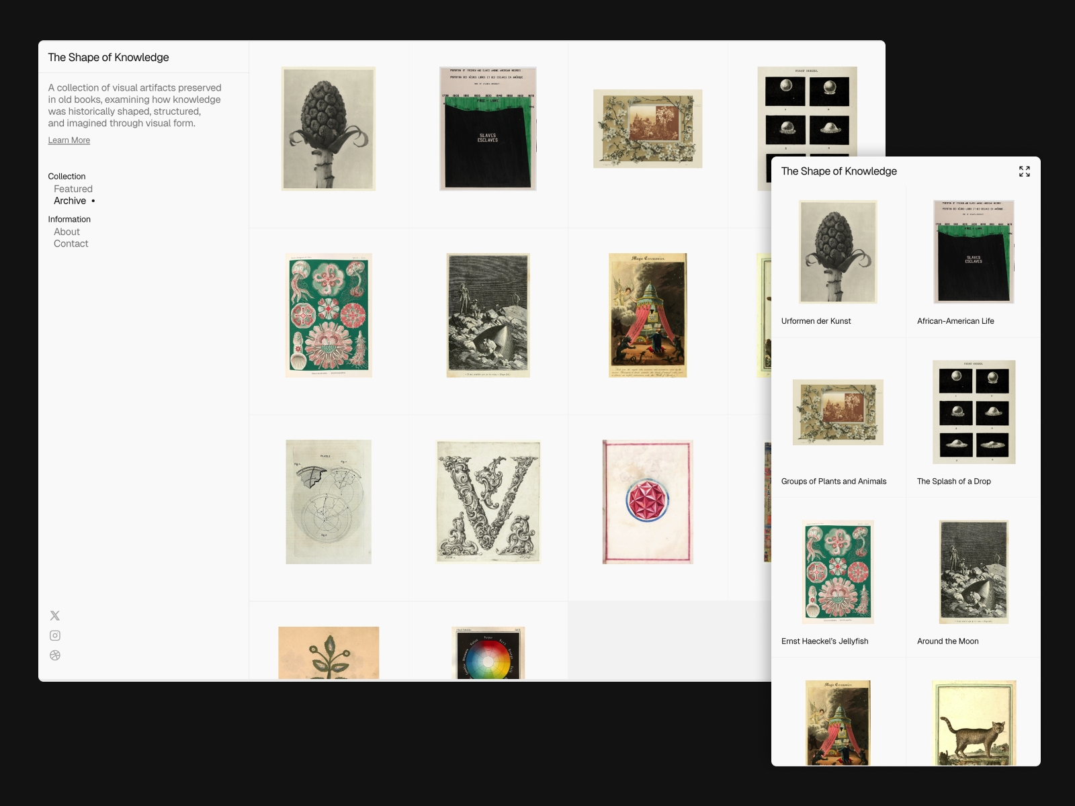Select the Archive collection filter

(x=70, y=200)
